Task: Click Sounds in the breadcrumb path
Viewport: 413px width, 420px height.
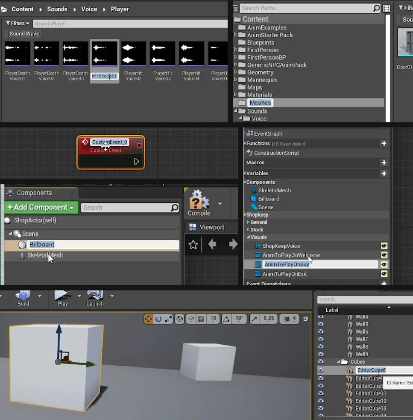Action: (57, 9)
